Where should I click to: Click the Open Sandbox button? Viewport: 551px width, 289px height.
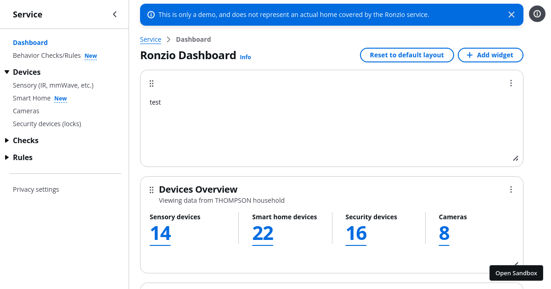tap(516, 273)
